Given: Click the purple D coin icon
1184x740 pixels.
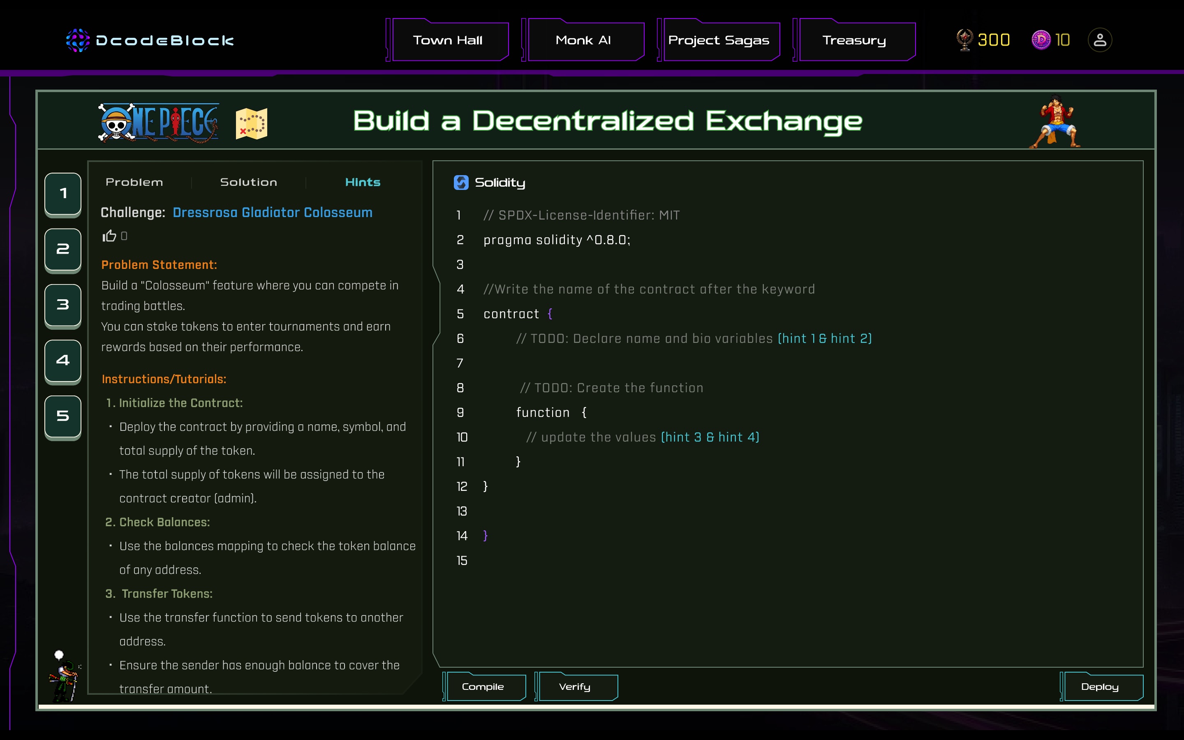Looking at the screenshot, I should 1041,40.
